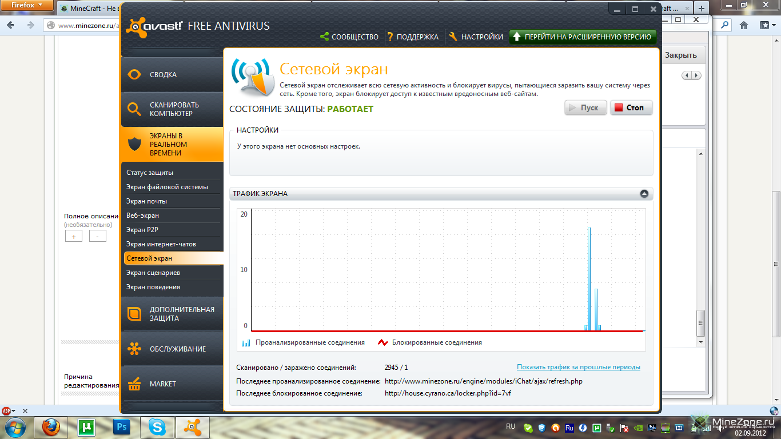Click the Maintenance (ОБСЛУЖИВАНИЕ) icon
The width and height of the screenshot is (781, 439).
pos(134,349)
